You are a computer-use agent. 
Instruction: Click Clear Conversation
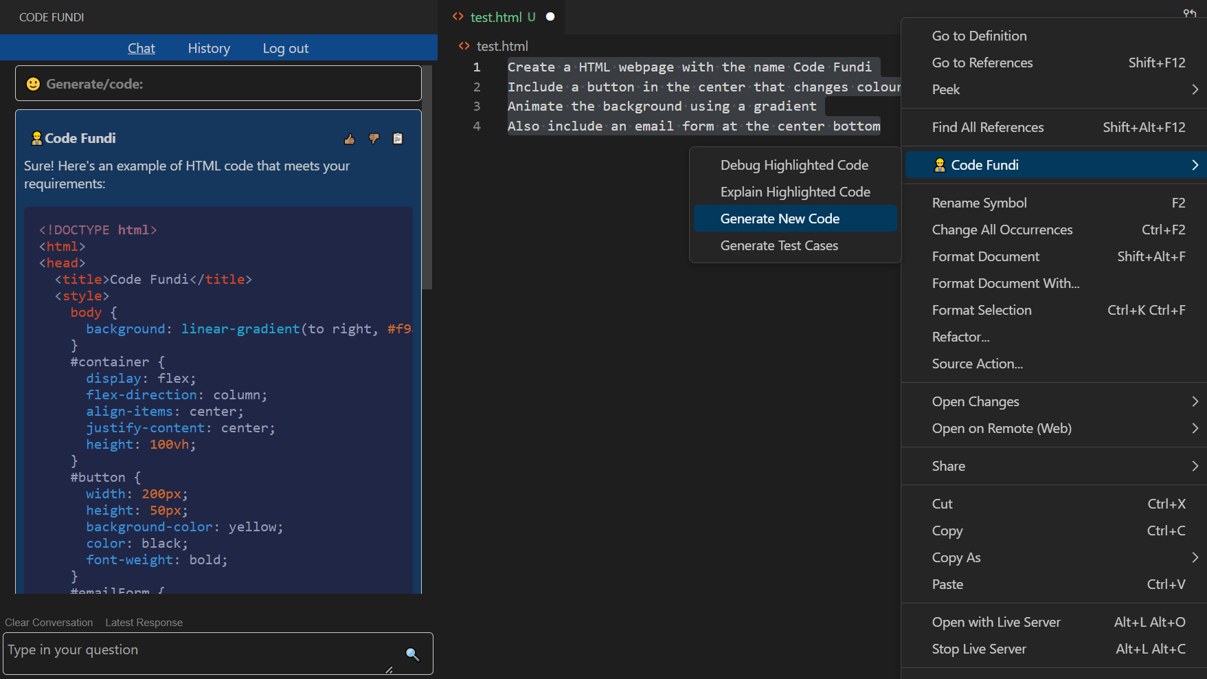pos(49,623)
